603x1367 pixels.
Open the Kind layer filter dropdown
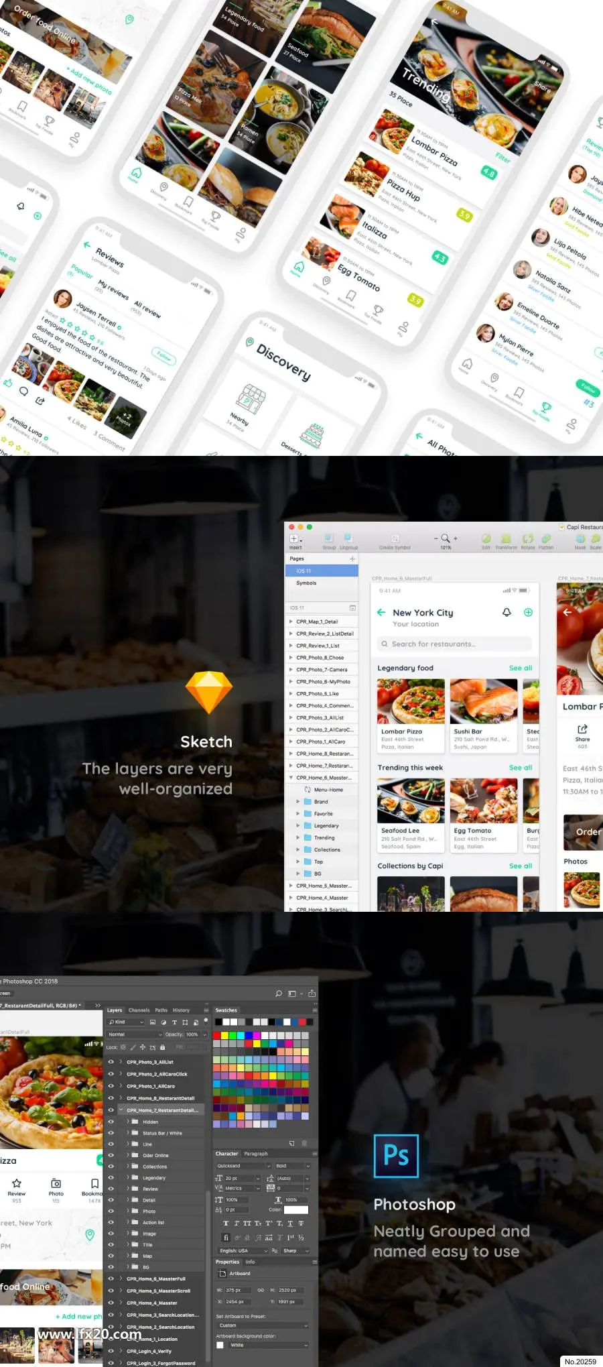pyautogui.click(x=126, y=1022)
